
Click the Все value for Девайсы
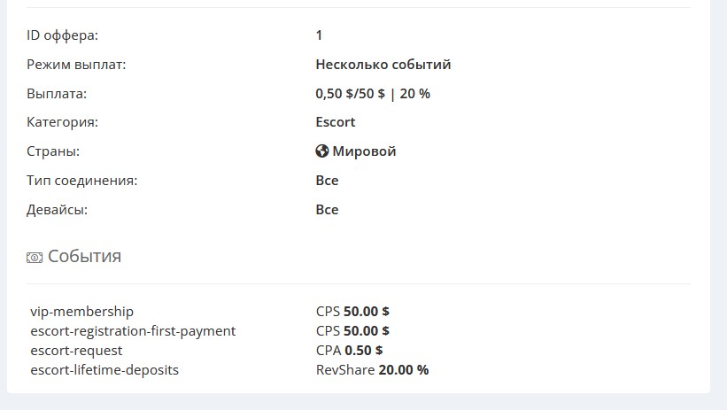(327, 210)
